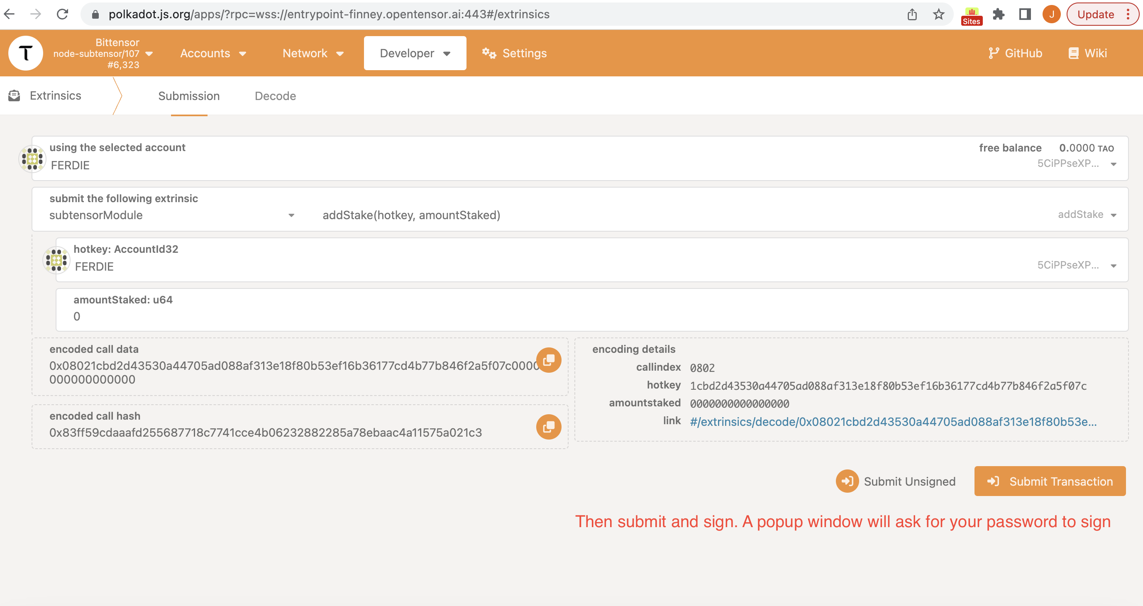Click the Submit Transaction button
This screenshot has width=1143, height=606.
[x=1050, y=481]
